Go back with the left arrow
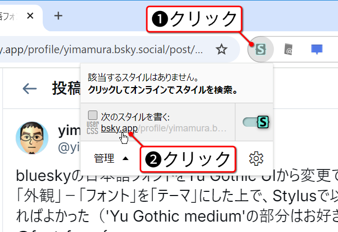The height and width of the screenshot is (232, 338). tap(30, 89)
